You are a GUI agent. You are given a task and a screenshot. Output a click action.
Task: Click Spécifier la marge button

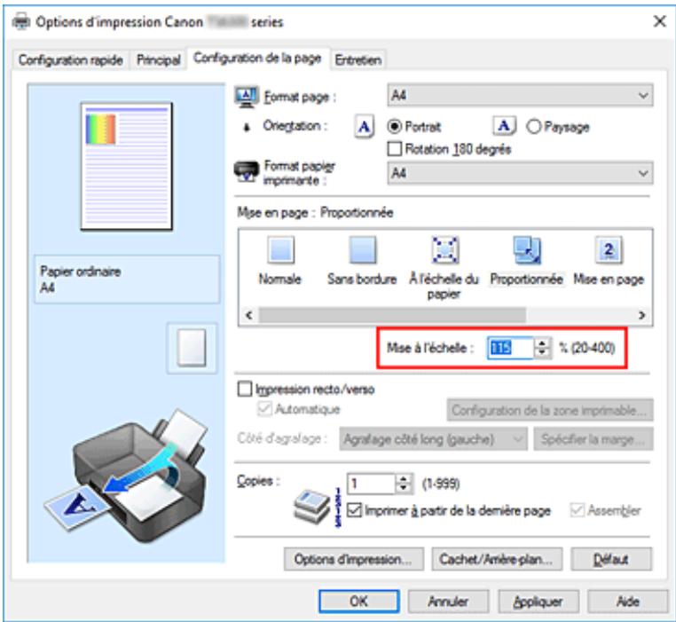click(593, 439)
